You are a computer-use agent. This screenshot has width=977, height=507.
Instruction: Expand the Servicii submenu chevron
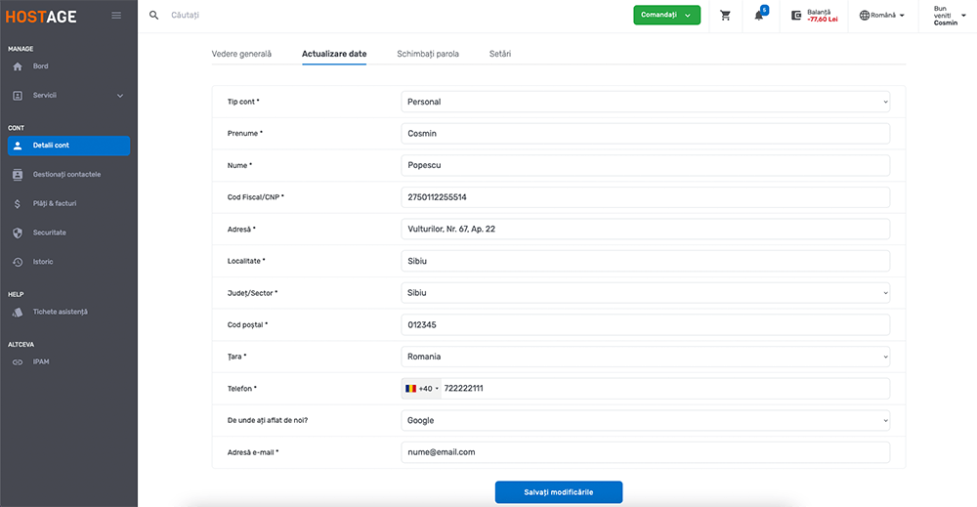[120, 96]
